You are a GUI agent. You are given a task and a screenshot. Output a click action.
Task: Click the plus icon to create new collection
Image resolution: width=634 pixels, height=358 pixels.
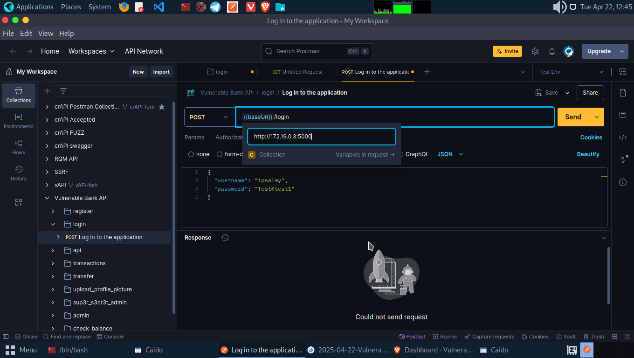47,91
